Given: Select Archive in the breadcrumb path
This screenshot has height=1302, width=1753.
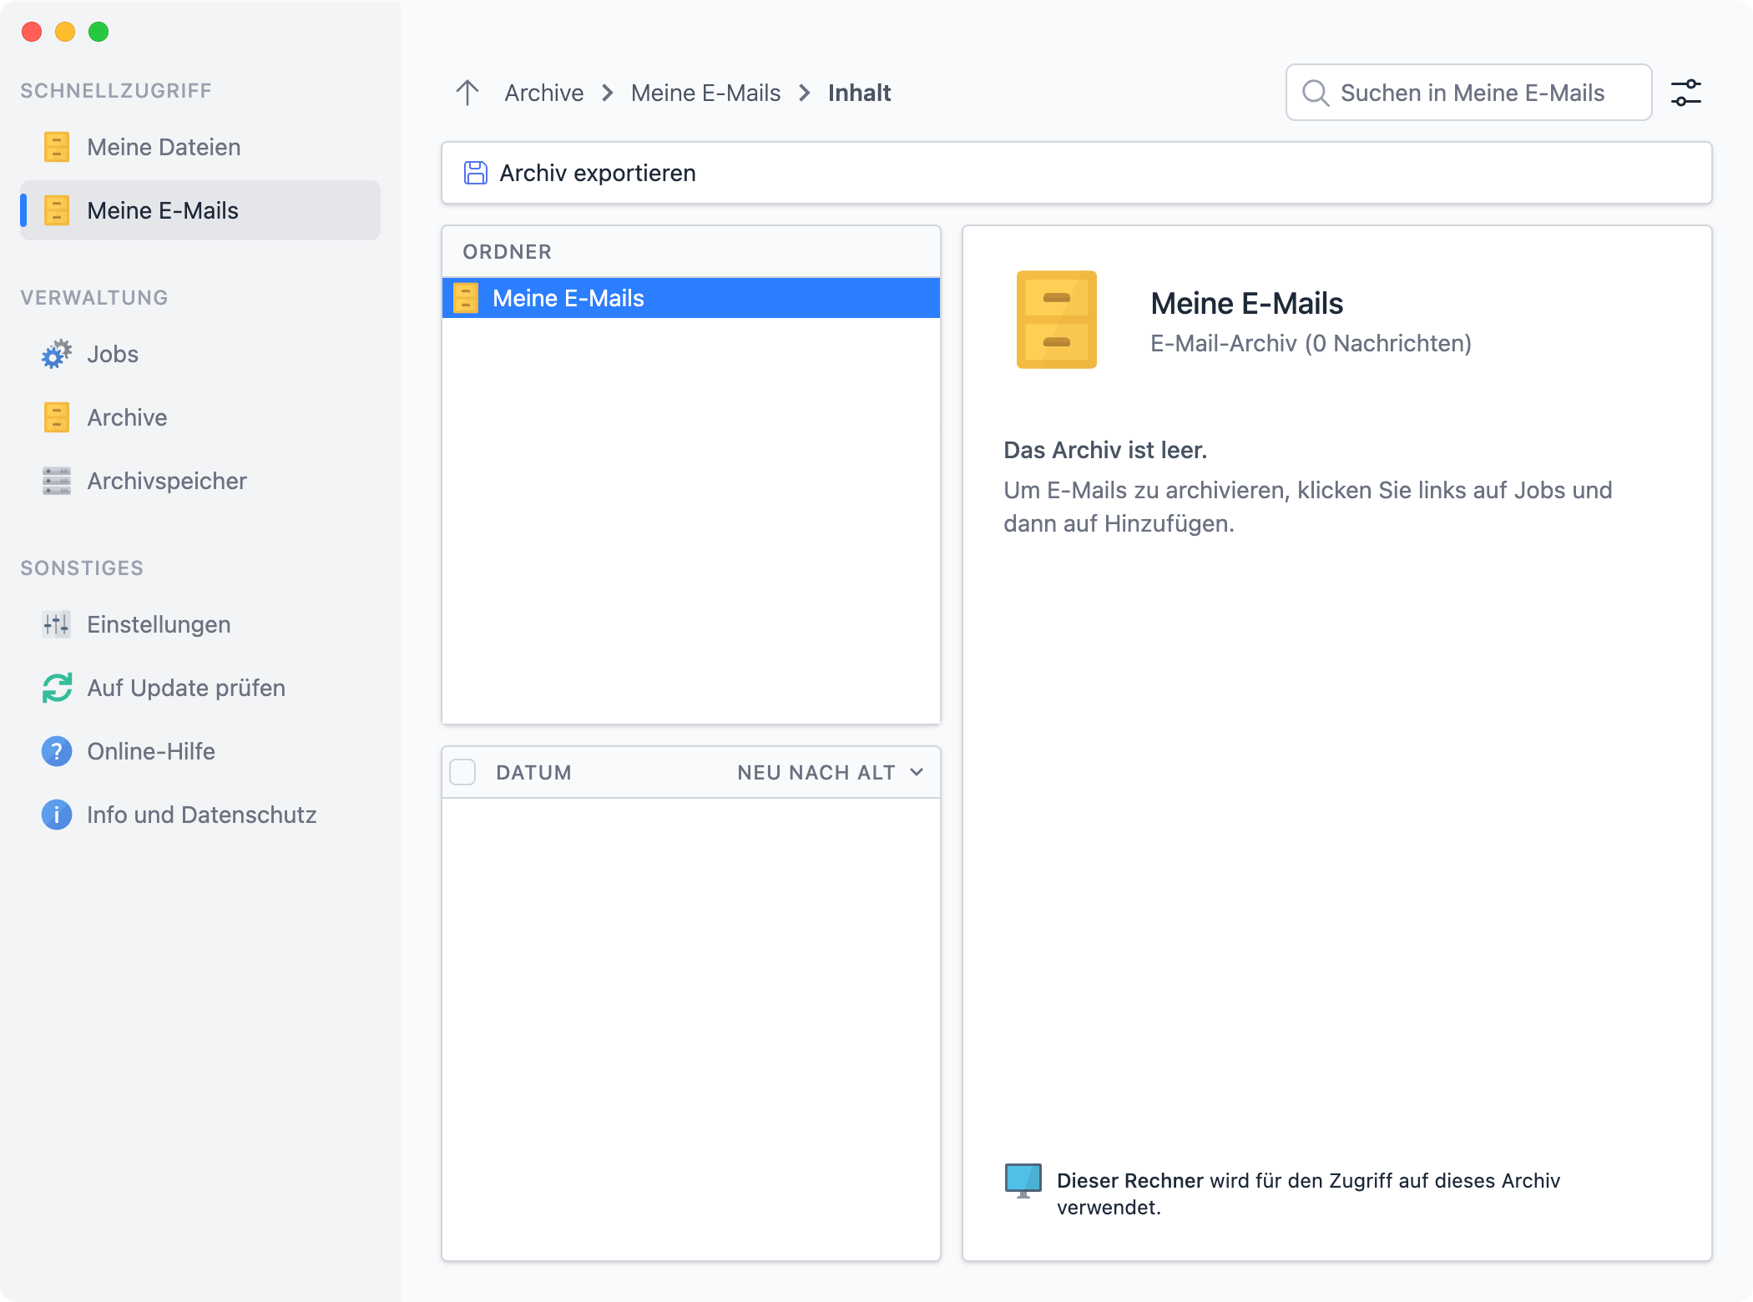Looking at the screenshot, I should tap(543, 93).
